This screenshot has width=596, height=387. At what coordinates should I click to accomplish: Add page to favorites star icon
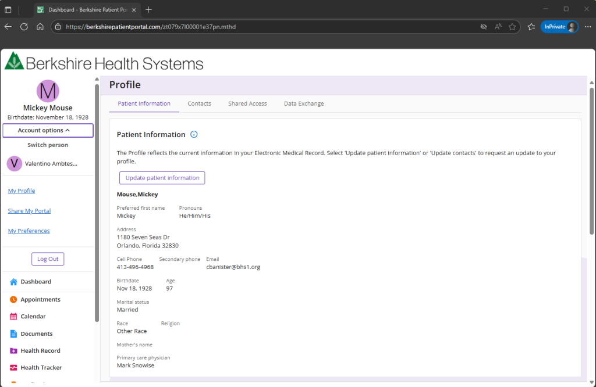click(512, 27)
